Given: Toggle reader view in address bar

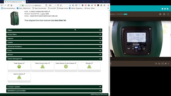Looking at the screenshot, I should [46, 5].
